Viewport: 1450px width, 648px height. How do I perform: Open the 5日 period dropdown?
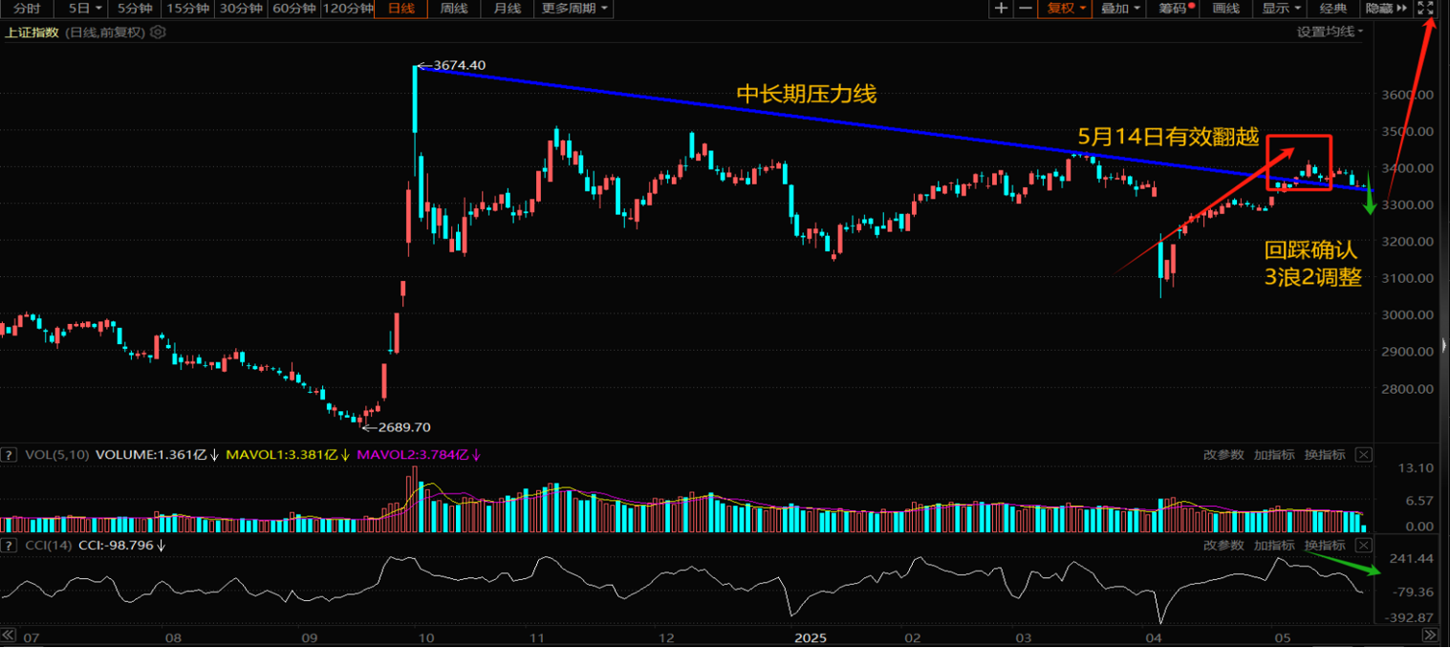point(85,9)
